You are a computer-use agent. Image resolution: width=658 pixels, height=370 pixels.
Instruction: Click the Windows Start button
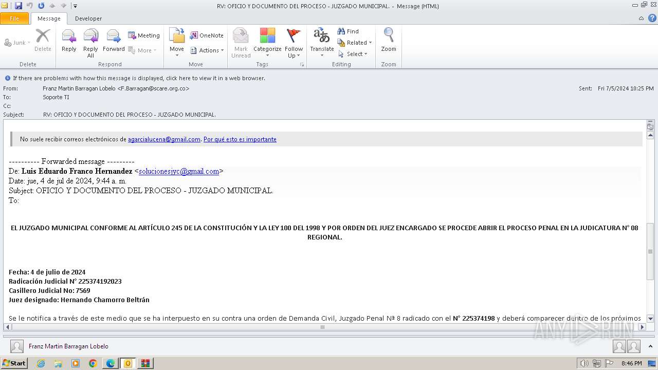click(14, 363)
